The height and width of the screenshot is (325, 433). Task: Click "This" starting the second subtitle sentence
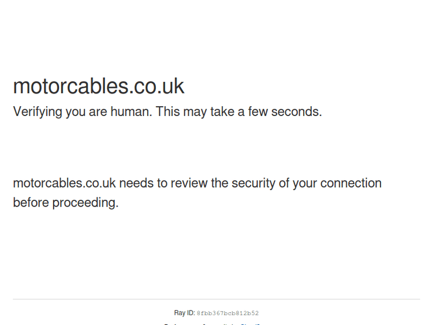[x=168, y=112]
